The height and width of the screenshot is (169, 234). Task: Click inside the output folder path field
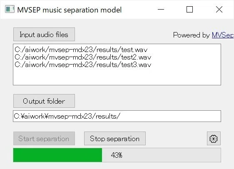(117, 116)
